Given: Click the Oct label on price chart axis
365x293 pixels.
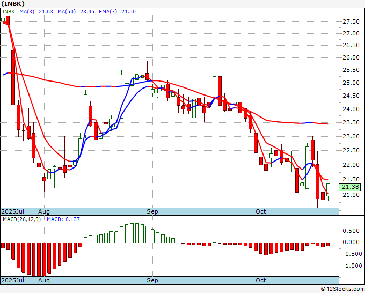Looking at the screenshot, I should 261,211.
